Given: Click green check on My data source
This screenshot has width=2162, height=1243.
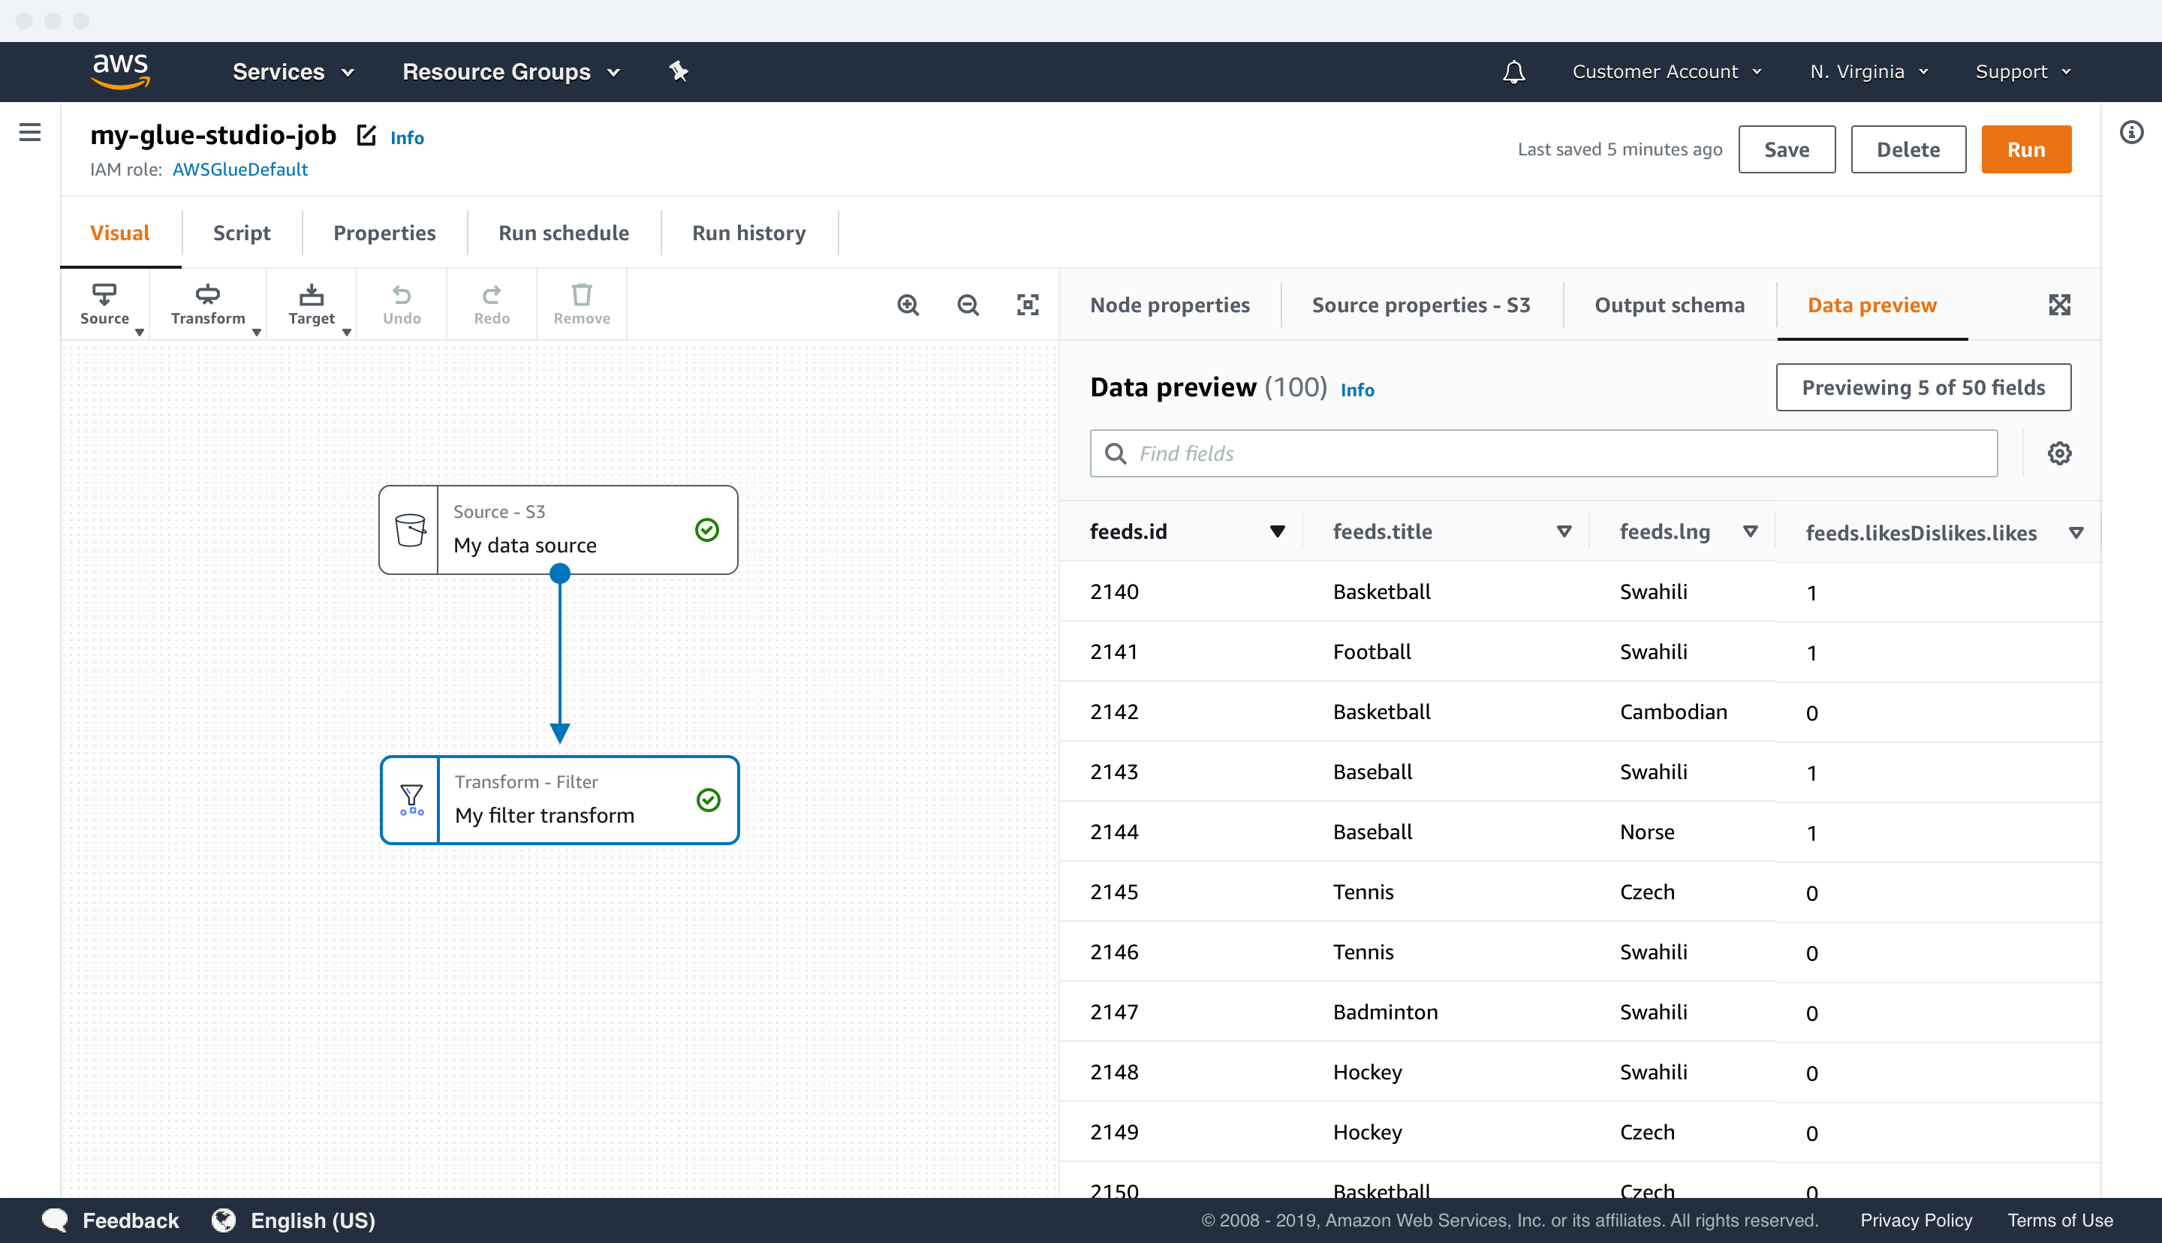Looking at the screenshot, I should point(706,530).
